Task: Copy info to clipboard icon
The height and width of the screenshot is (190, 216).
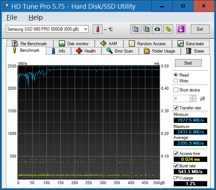Action: [135, 29]
